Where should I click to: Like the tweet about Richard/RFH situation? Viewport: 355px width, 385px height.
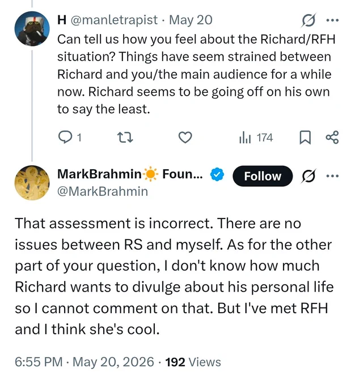pos(185,138)
